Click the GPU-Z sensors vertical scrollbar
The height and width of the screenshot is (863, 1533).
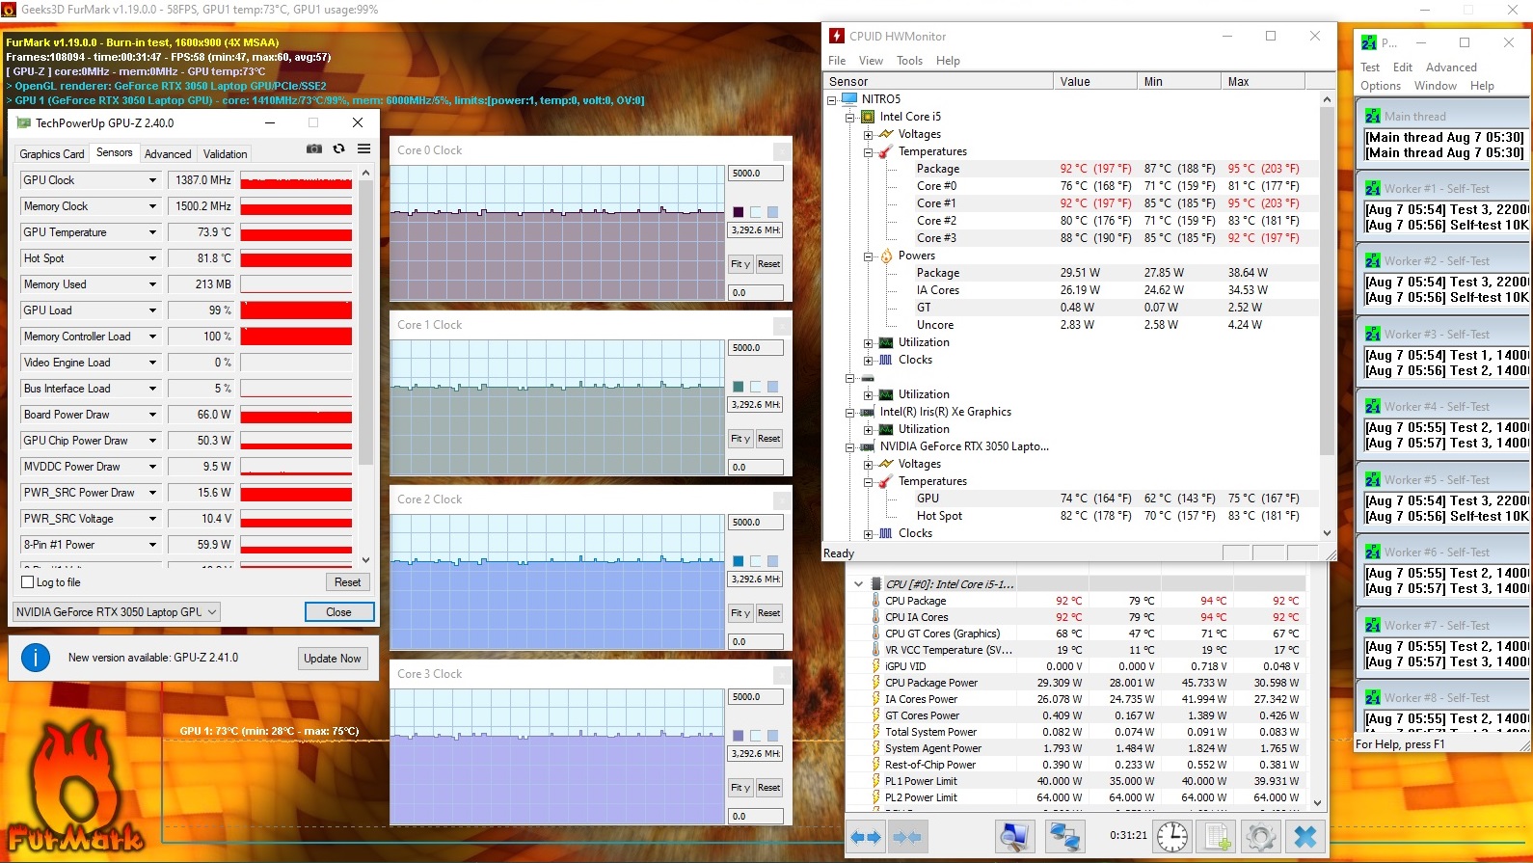tap(365, 366)
